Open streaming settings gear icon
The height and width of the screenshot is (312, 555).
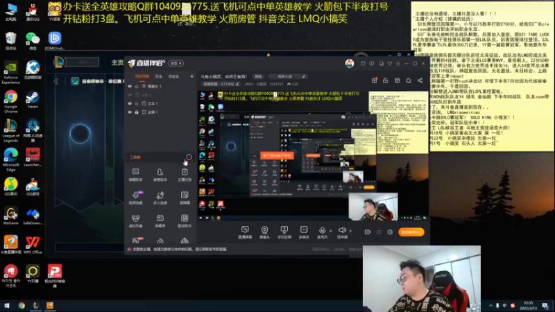[x=390, y=232]
